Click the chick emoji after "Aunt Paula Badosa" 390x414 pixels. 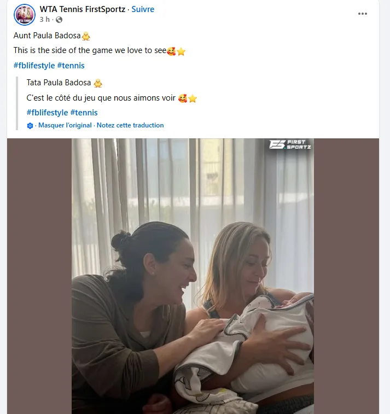coord(86,36)
